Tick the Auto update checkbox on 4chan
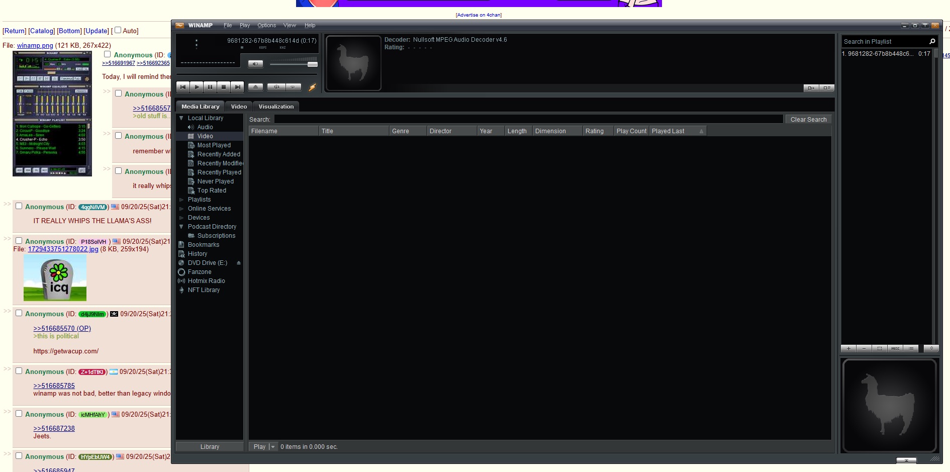The image size is (950, 472). tap(118, 30)
